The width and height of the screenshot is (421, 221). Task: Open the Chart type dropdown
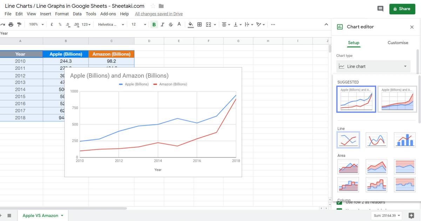pos(373,66)
